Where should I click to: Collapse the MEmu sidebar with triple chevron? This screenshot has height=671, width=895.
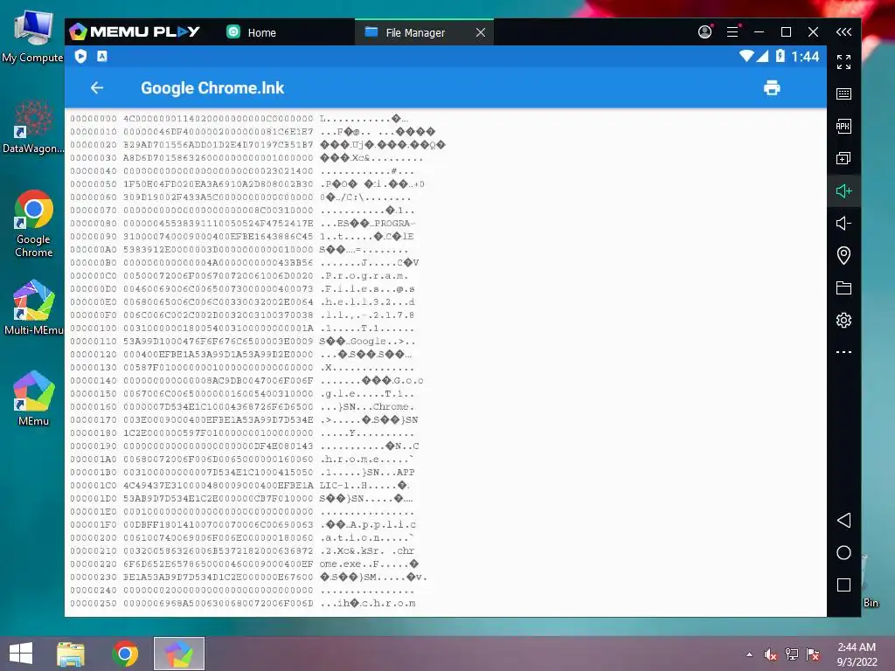pyautogui.click(x=843, y=32)
